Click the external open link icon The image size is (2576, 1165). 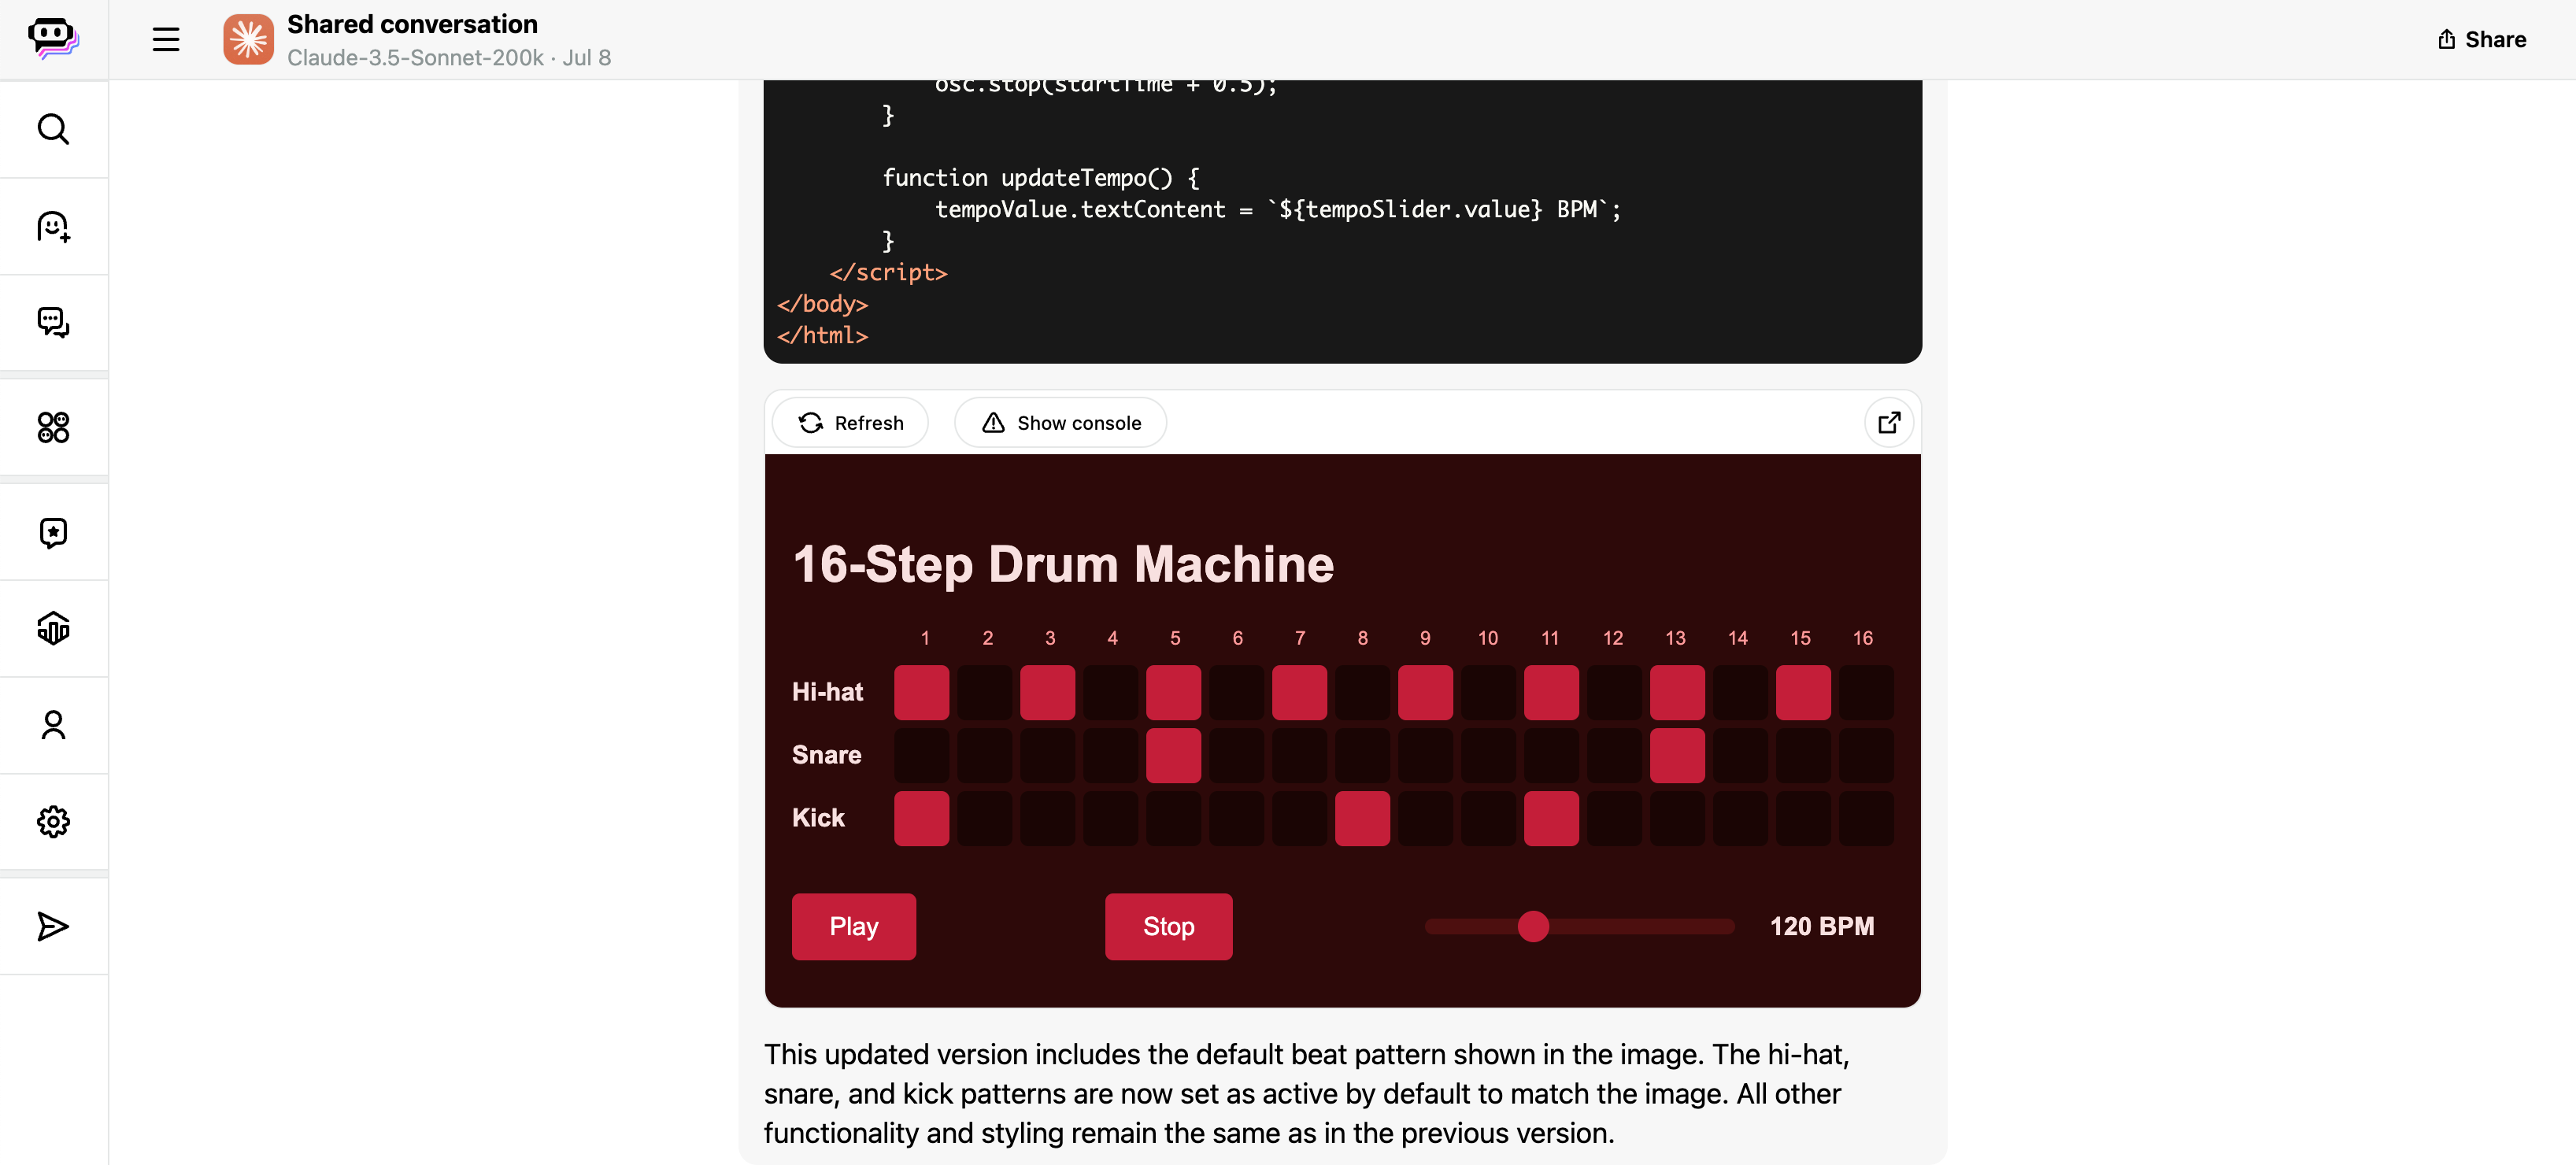(1888, 422)
